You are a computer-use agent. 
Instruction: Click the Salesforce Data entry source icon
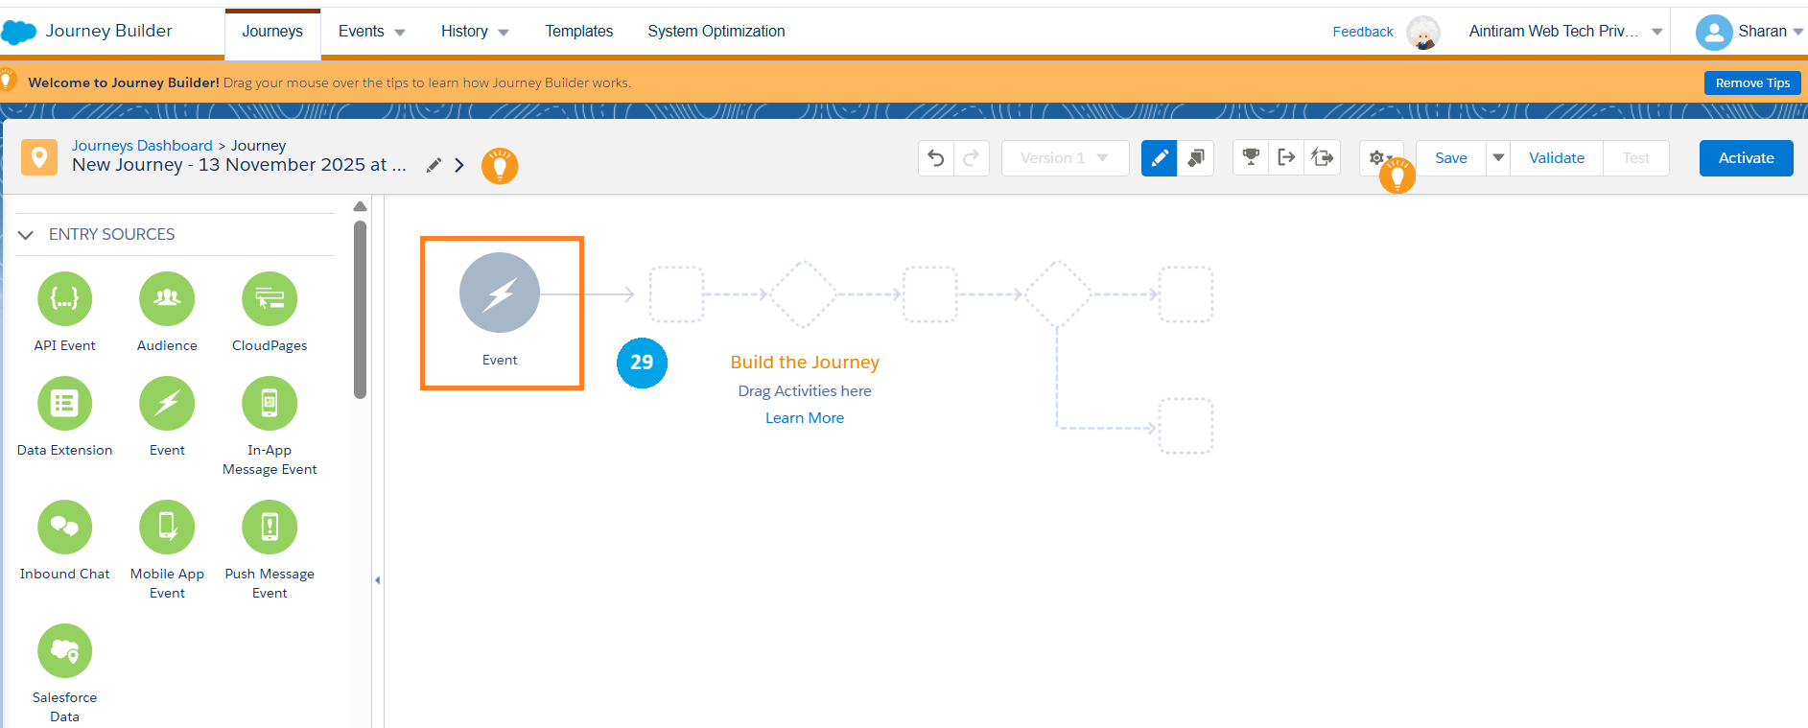[64, 651]
